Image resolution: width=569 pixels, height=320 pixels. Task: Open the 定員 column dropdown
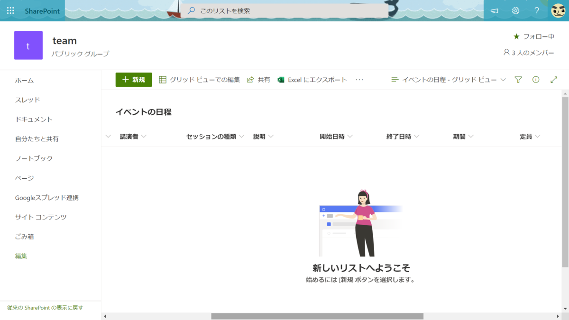coord(530,137)
